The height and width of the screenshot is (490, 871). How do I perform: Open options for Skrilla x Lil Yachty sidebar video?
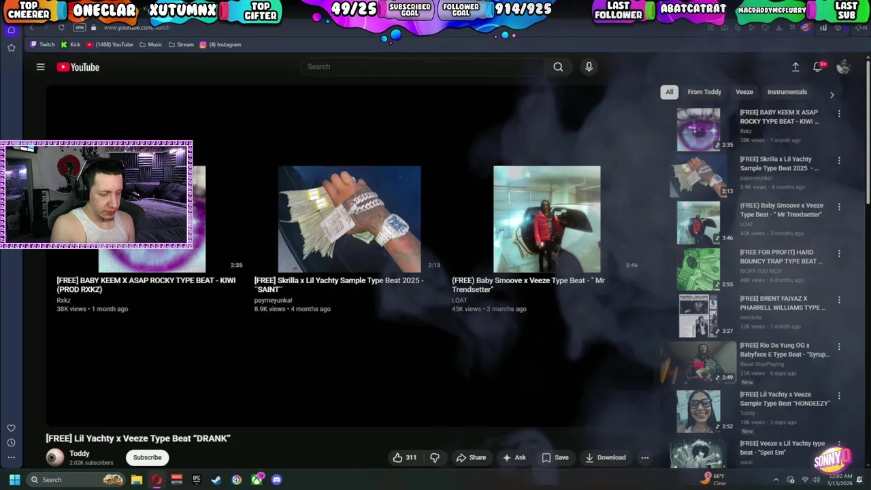tap(839, 161)
